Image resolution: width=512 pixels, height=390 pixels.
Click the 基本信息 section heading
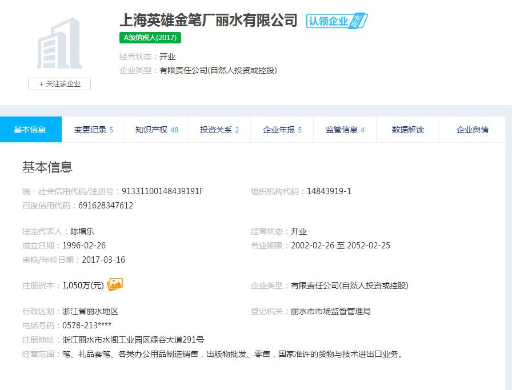click(47, 167)
